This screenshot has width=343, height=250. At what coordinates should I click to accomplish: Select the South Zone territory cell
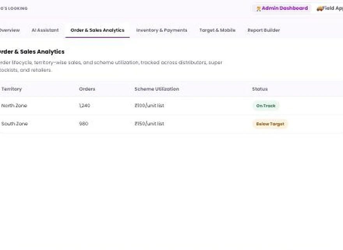click(14, 124)
